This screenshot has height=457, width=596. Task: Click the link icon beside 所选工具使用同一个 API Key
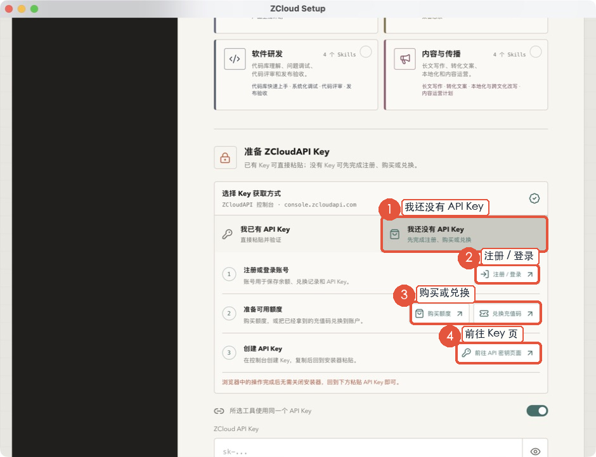pos(219,411)
